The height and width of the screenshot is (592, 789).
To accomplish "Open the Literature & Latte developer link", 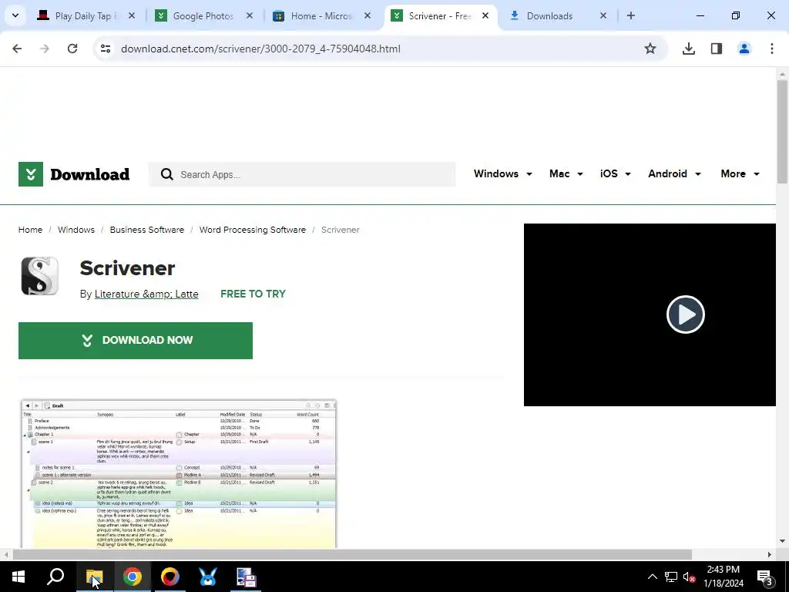I will pyautogui.click(x=146, y=294).
